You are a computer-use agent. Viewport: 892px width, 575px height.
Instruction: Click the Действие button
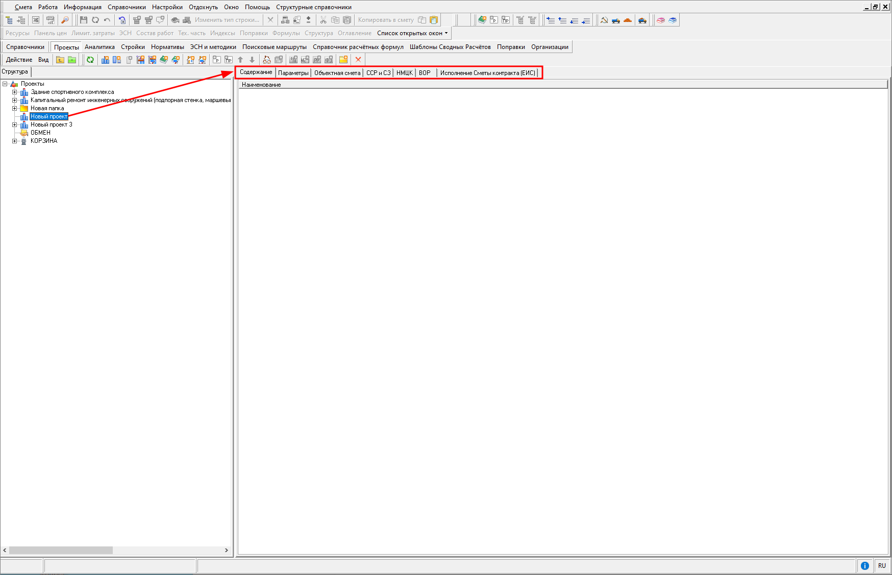coord(19,60)
